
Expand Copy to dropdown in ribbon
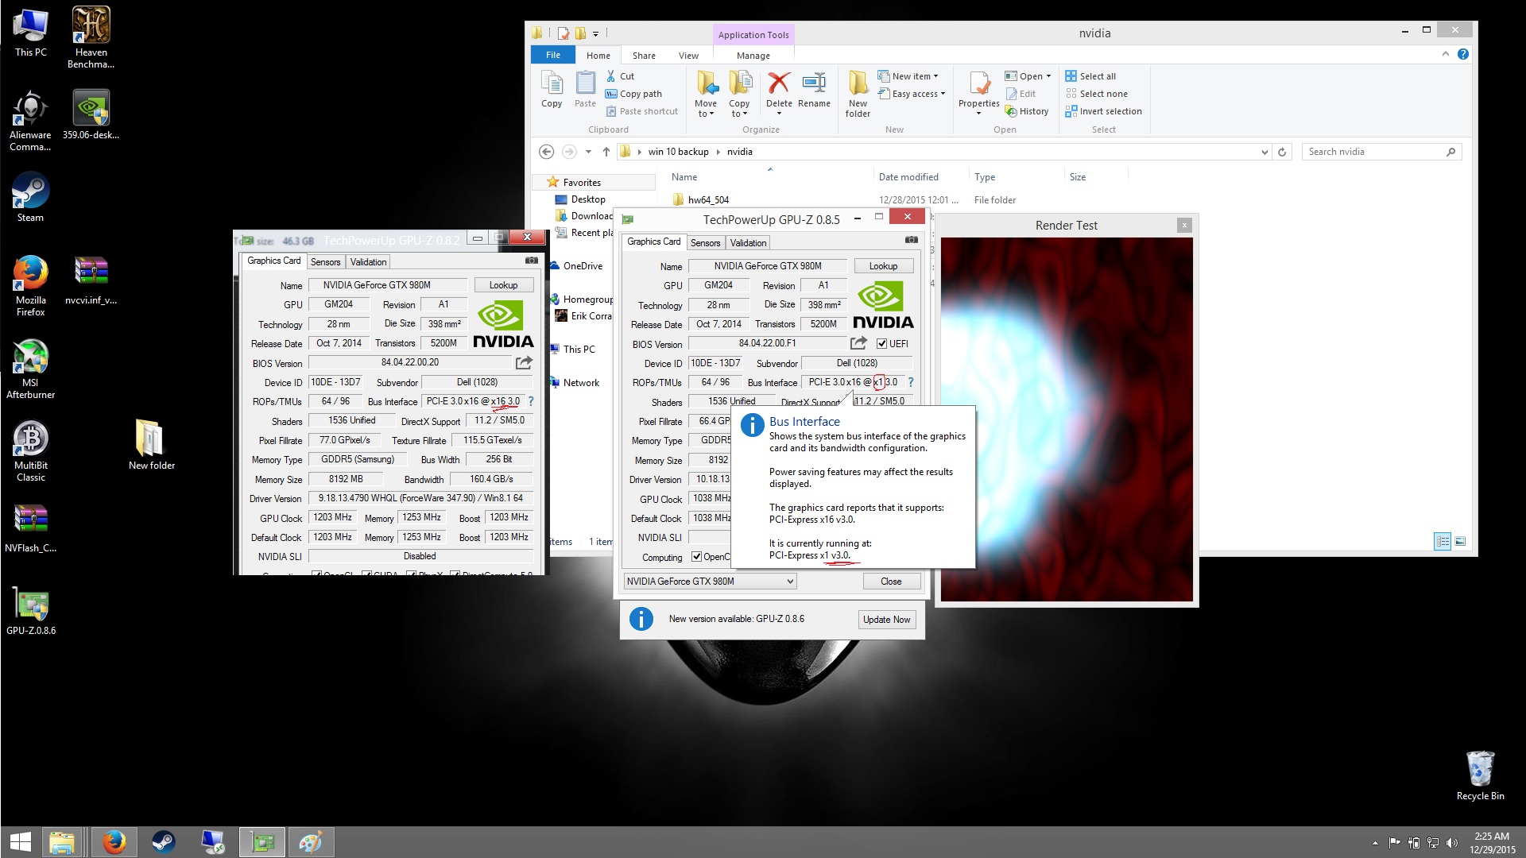[739, 114]
